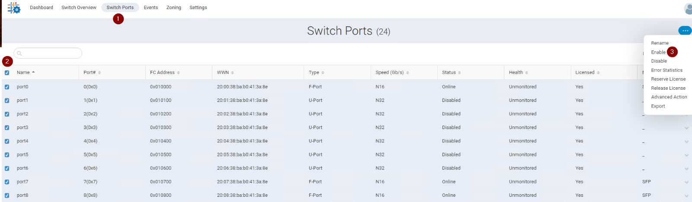Expand the port6 row chevron
Screen dimensions: 692x202
[686, 169]
